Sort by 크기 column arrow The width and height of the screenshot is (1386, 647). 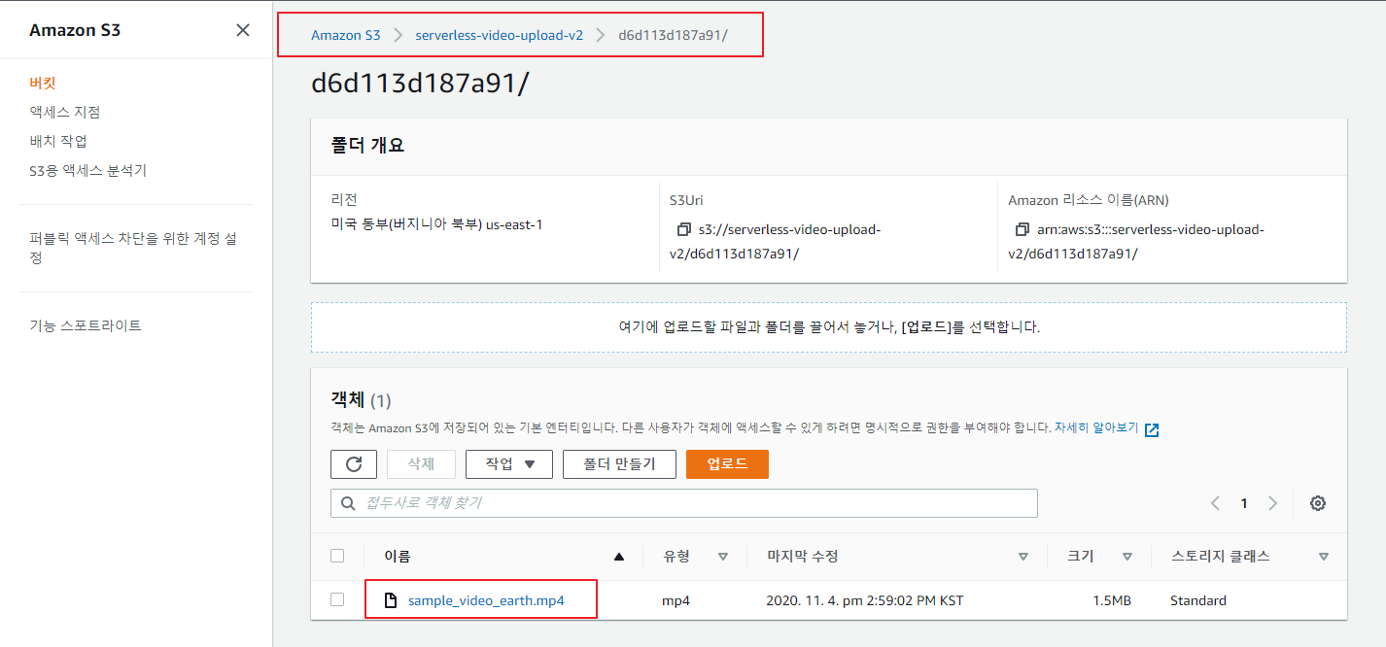point(1126,557)
